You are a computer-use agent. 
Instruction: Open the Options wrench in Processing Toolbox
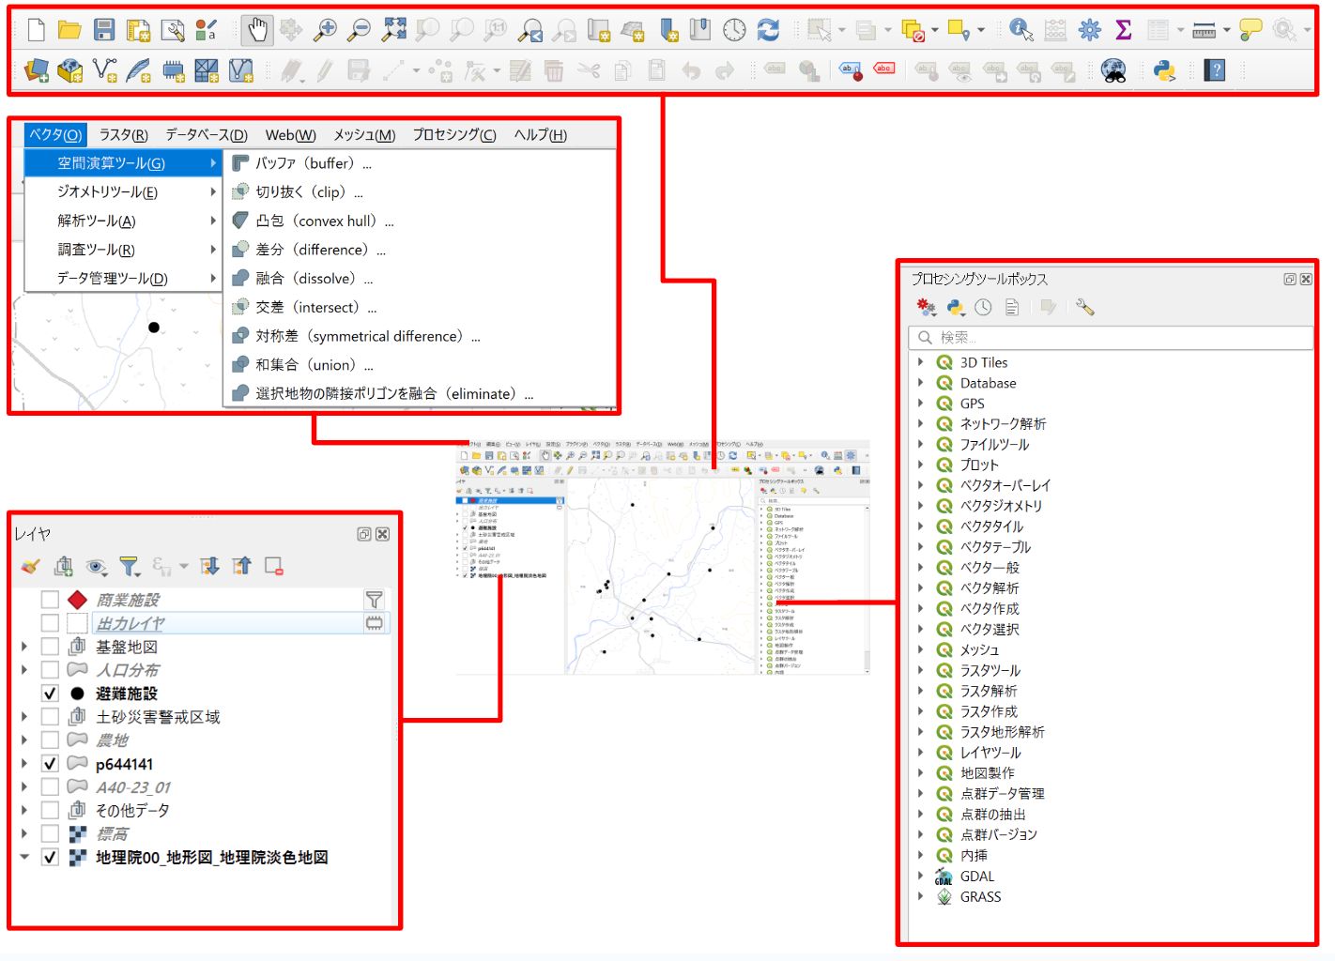(x=1084, y=307)
